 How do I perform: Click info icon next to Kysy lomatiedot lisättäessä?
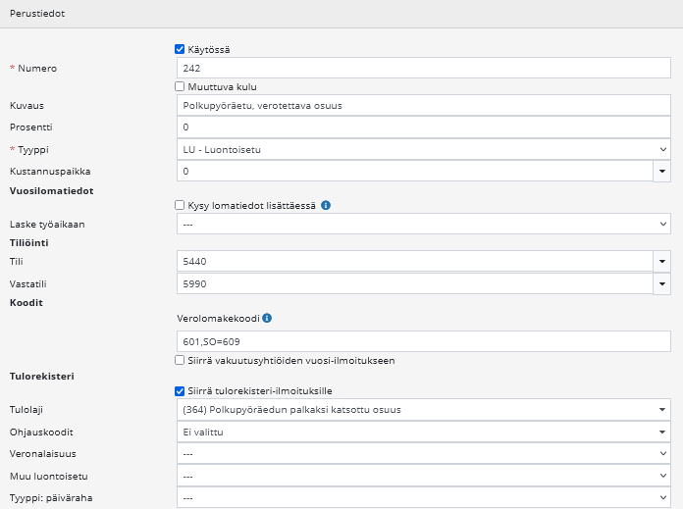[x=326, y=205]
